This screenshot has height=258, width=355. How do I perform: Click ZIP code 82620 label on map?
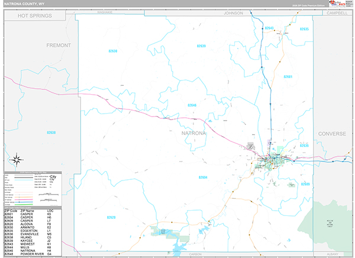111,217
